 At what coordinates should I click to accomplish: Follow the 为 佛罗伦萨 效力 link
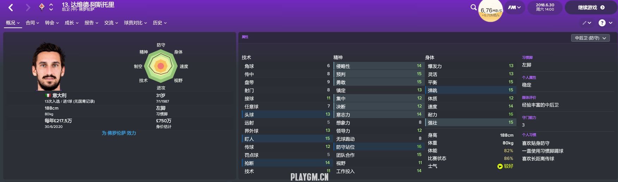pyautogui.click(x=119, y=133)
